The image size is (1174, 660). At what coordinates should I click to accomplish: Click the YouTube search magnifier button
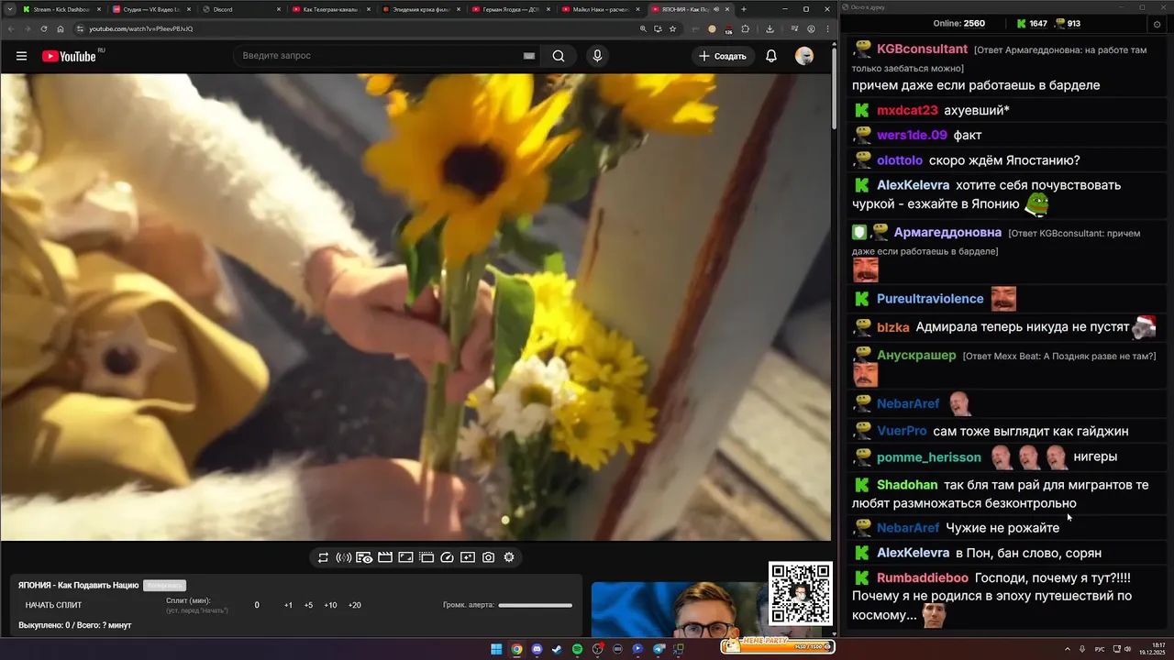(x=559, y=56)
